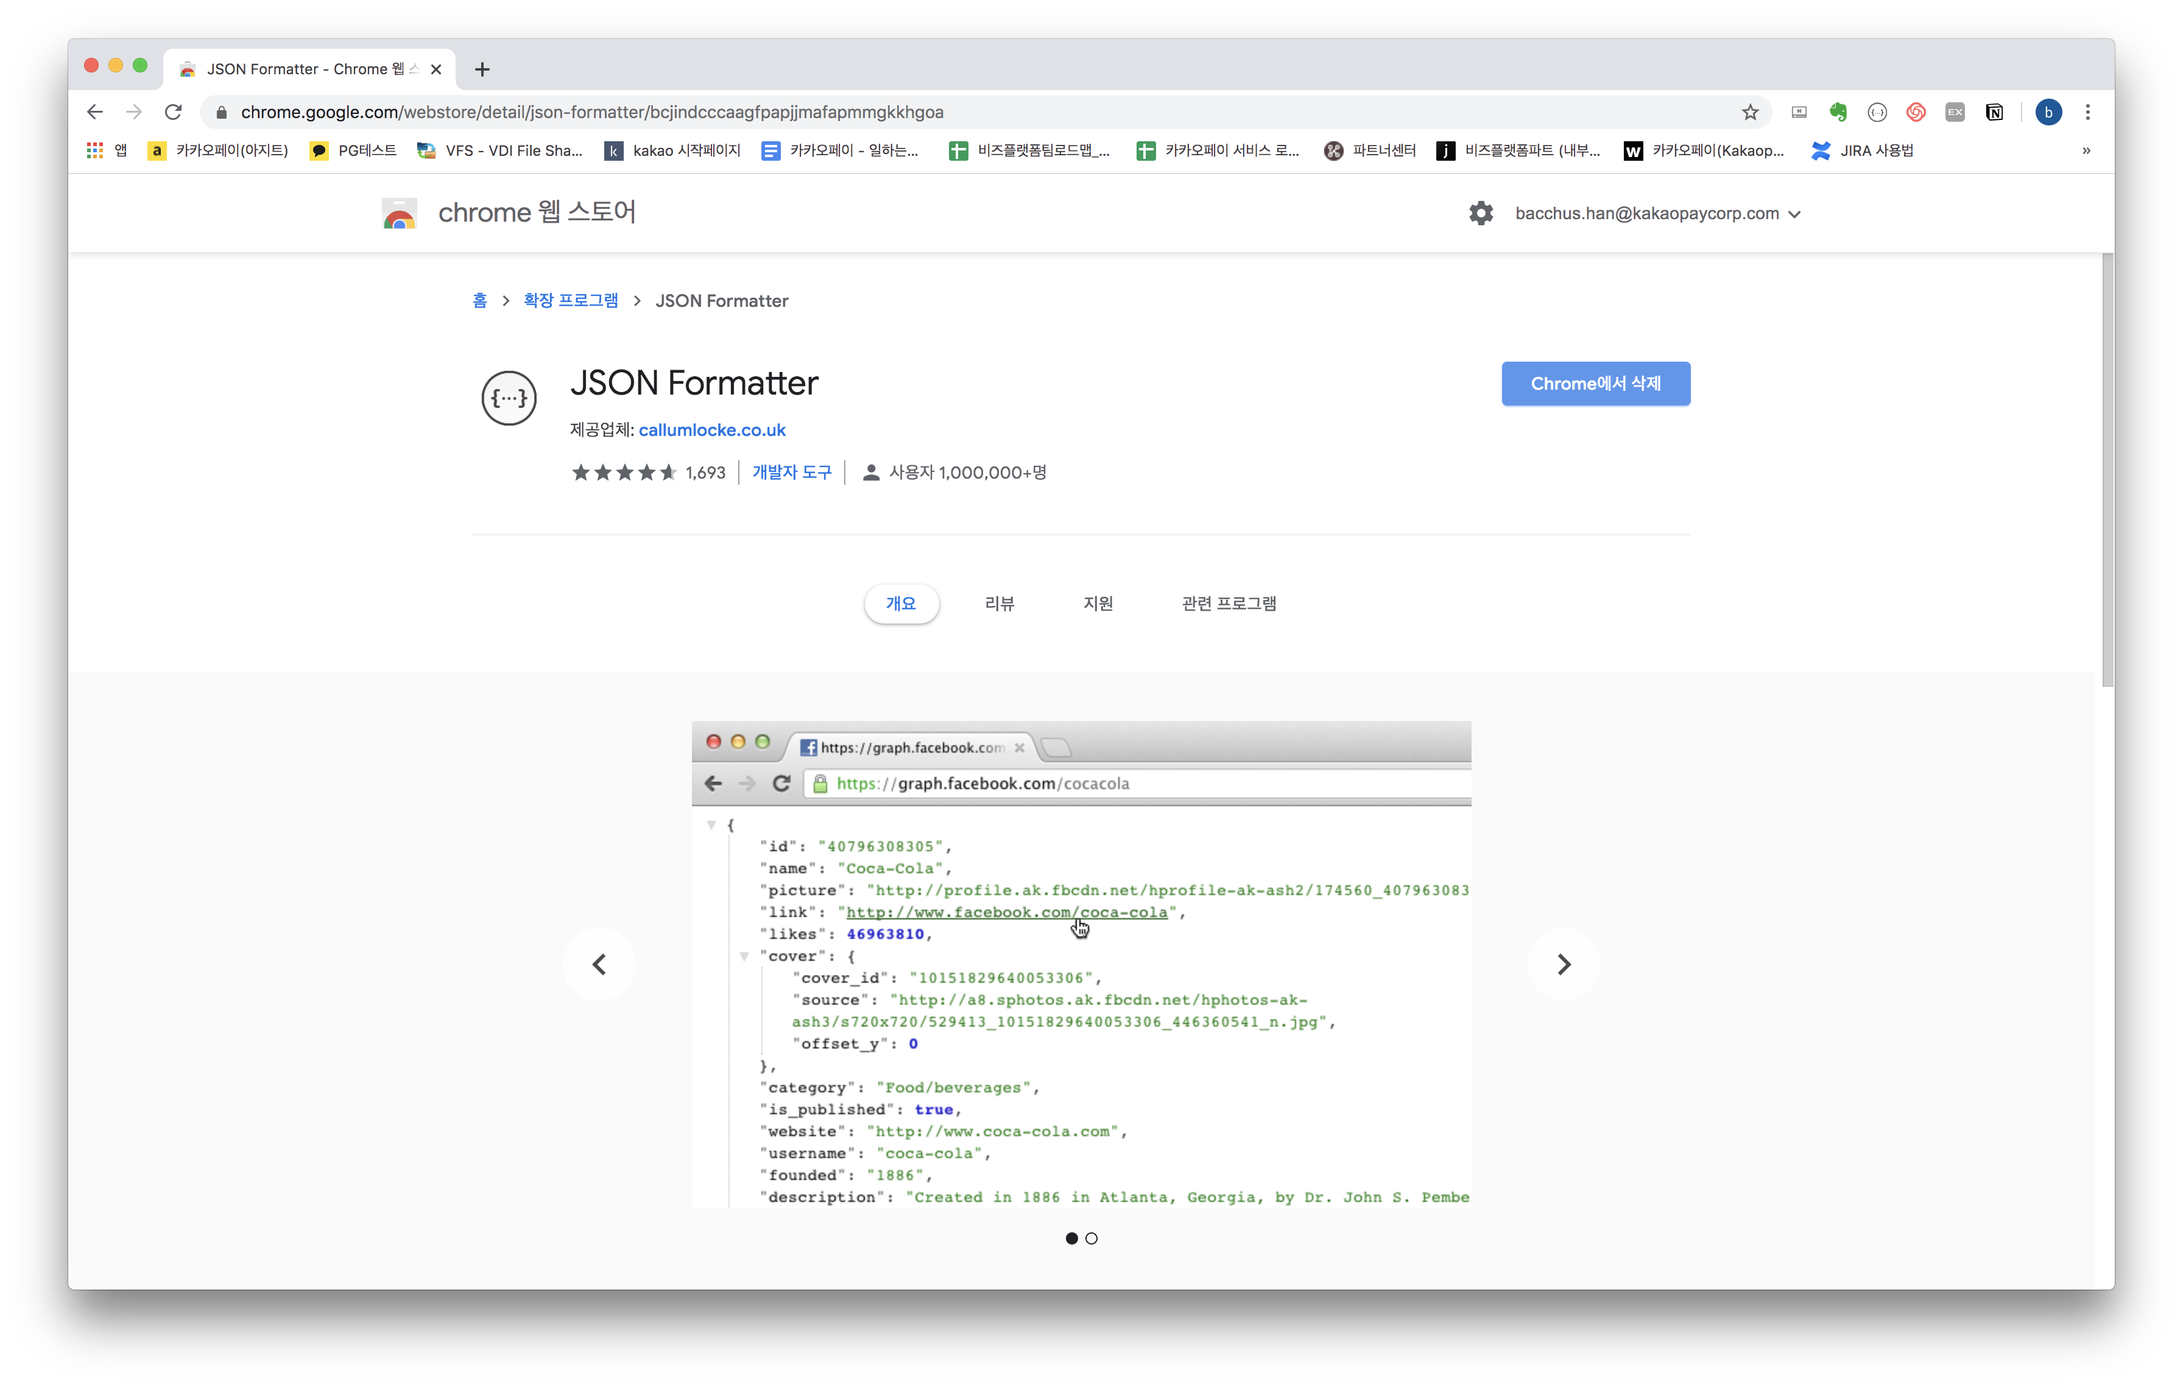Reload the page with the refresh icon
Image resolution: width=2183 pixels, height=1387 pixels.
pyautogui.click(x=173, y=113)
